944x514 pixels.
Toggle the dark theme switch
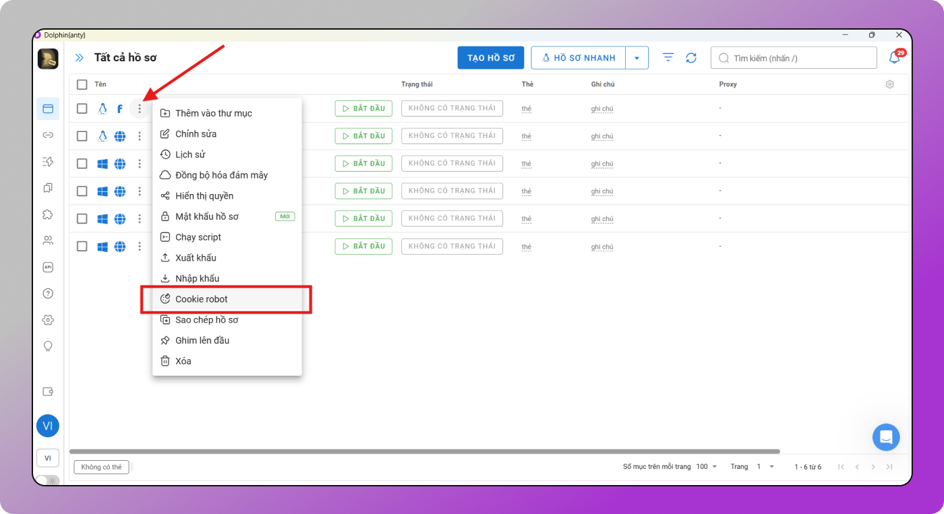point(47,480)
